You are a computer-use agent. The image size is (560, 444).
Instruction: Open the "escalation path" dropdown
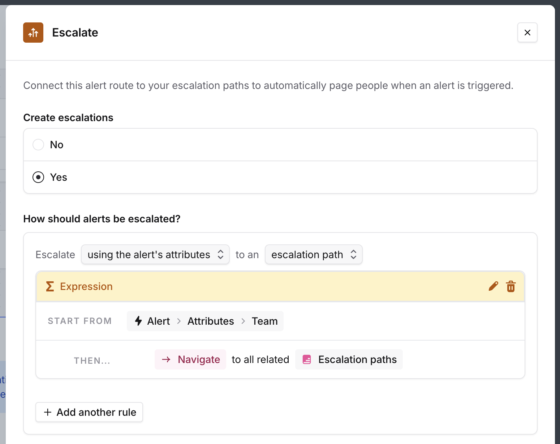pos(314,255)
